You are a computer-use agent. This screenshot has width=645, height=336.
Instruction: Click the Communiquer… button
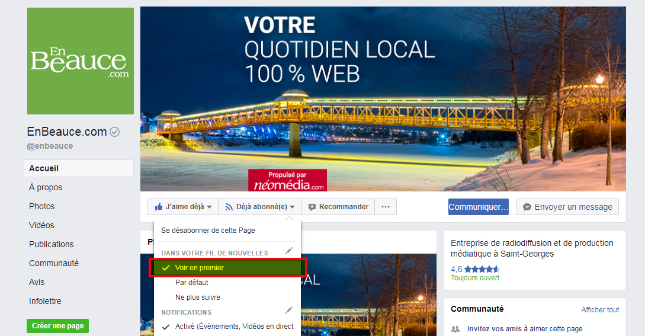(x=479, y=207)
